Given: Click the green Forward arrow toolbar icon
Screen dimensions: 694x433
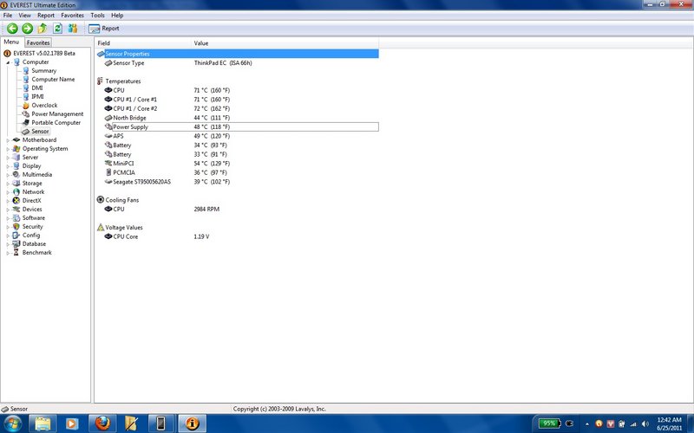Looking at the screenshot, I should 28,29.
